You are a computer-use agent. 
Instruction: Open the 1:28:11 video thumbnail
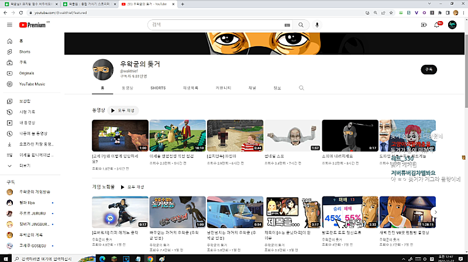point(407,211)
